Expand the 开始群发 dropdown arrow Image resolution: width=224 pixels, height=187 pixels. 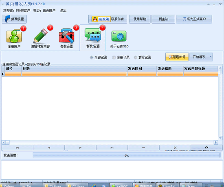click(x=211, y=57)
